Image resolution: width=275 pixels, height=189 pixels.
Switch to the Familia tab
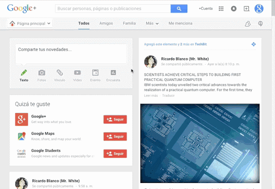(129, 23)
